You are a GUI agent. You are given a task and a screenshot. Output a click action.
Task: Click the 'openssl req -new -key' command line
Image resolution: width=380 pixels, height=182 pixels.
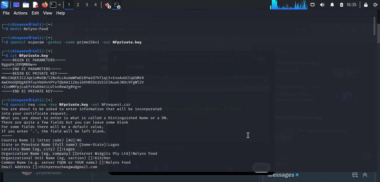point(70,104)
